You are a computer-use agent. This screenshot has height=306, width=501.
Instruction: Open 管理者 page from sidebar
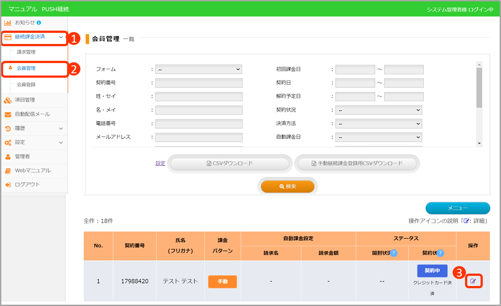point(22,156)
